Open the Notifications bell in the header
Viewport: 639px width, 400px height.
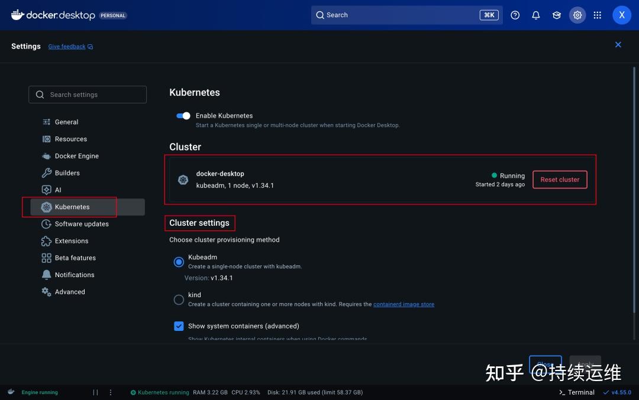[535, 15]
